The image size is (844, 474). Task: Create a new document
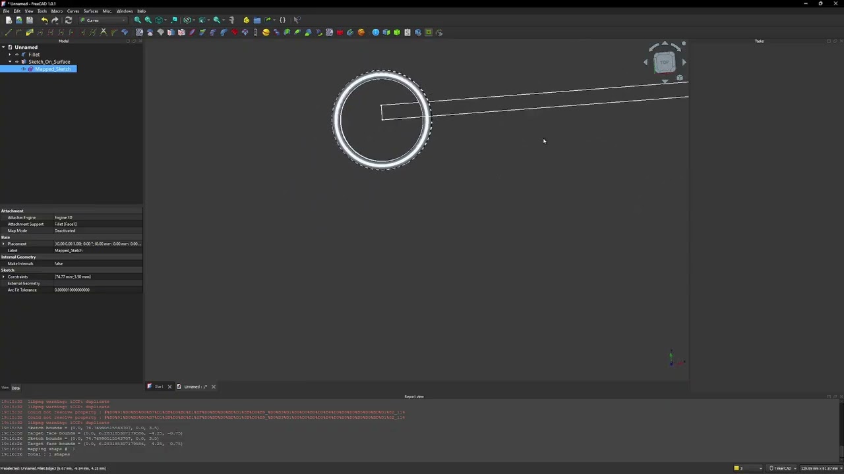pos(9,20)
